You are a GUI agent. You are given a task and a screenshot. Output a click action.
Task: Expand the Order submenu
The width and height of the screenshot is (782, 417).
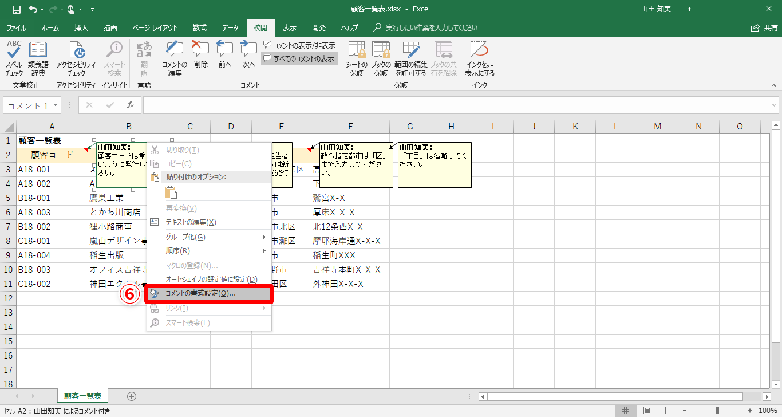point(209,251)
